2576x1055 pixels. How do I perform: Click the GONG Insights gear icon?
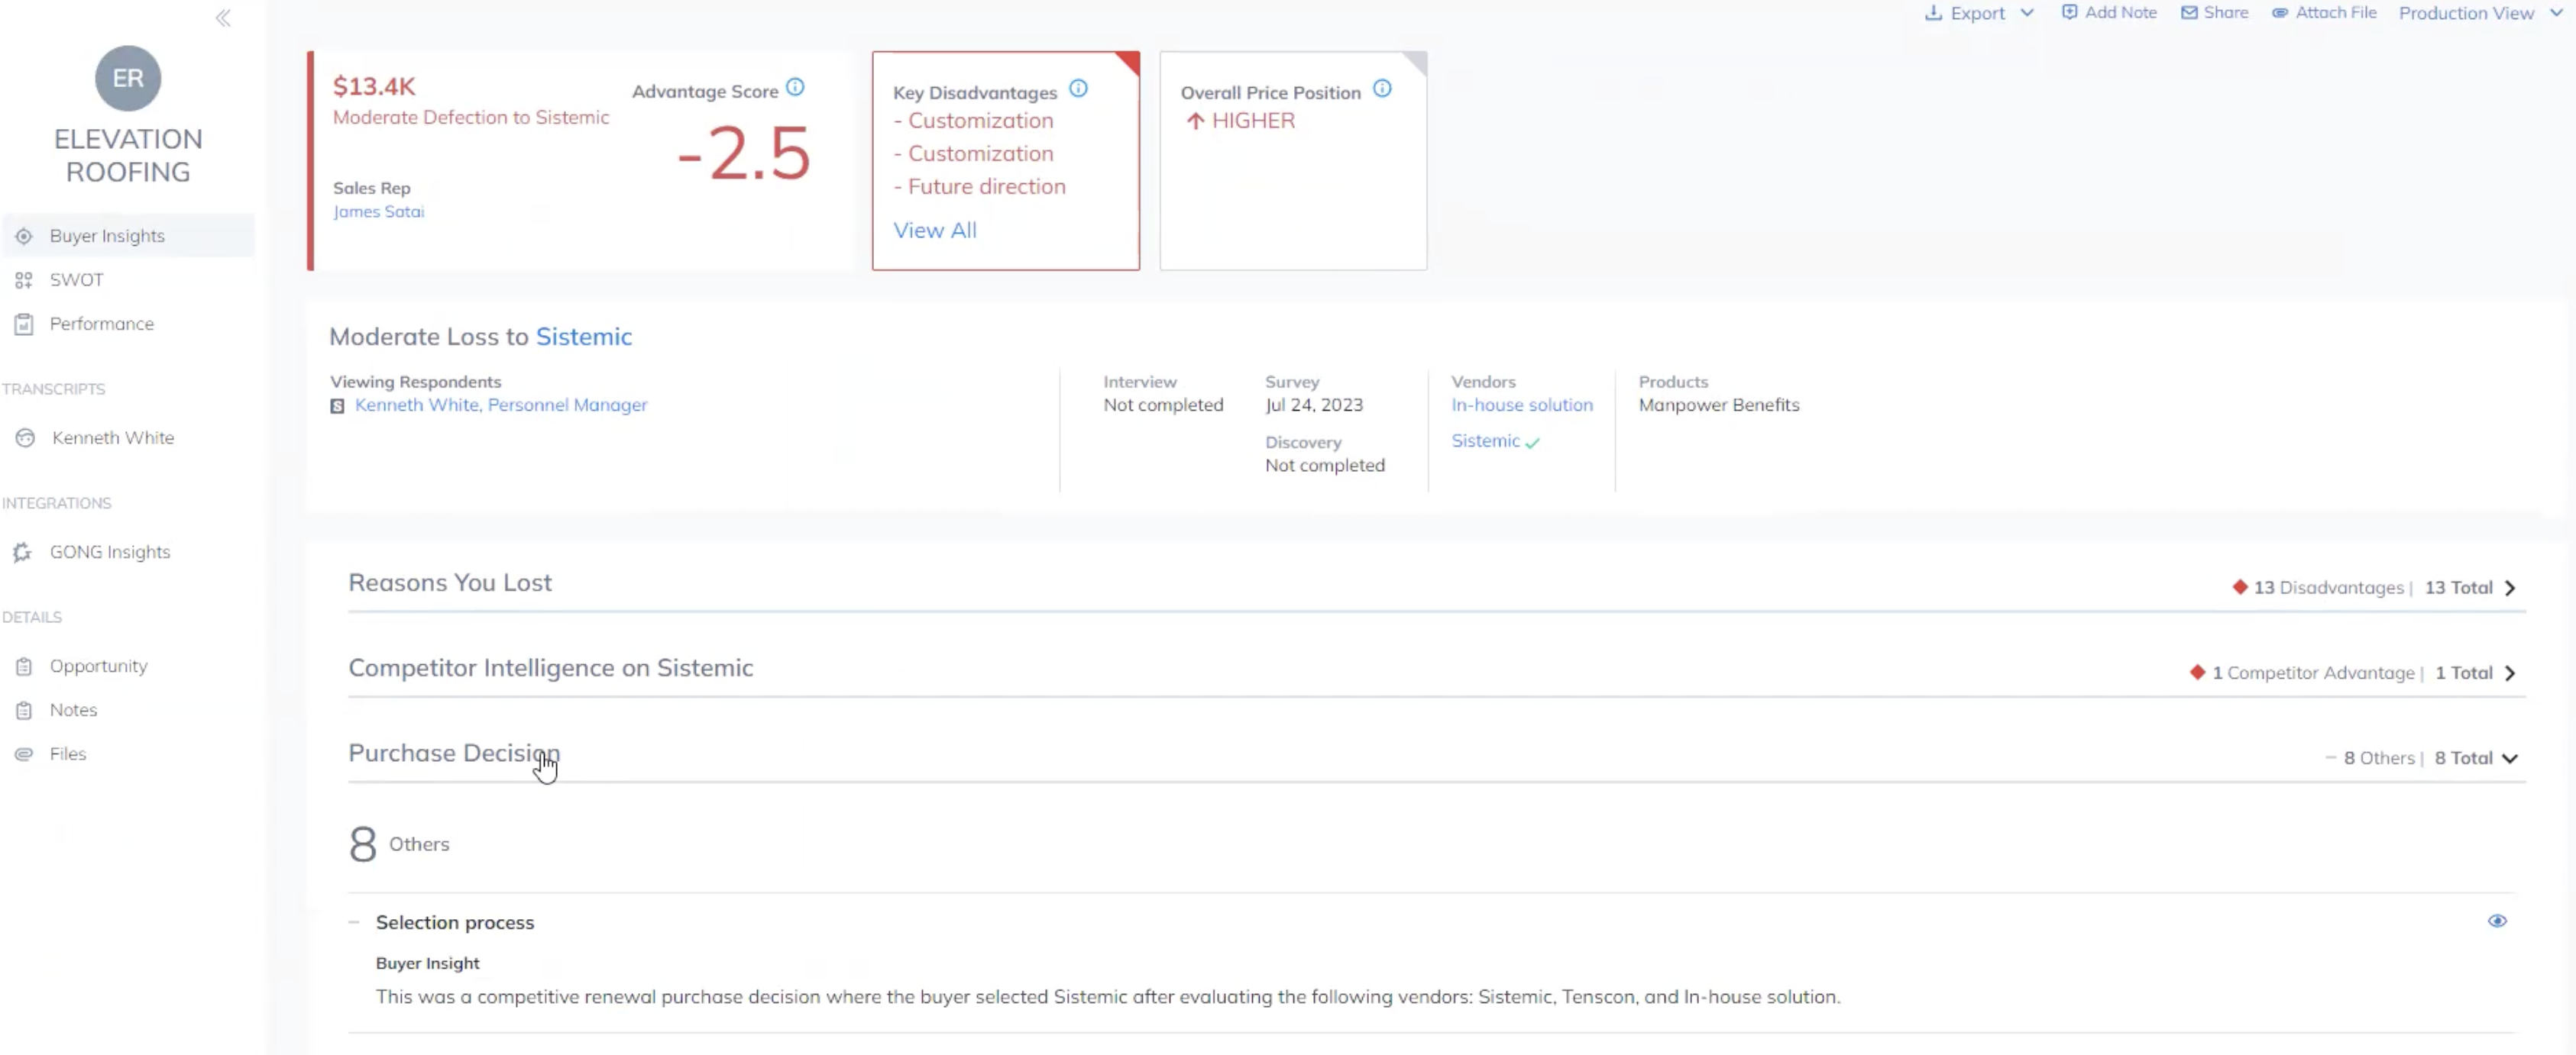[23, 551]
